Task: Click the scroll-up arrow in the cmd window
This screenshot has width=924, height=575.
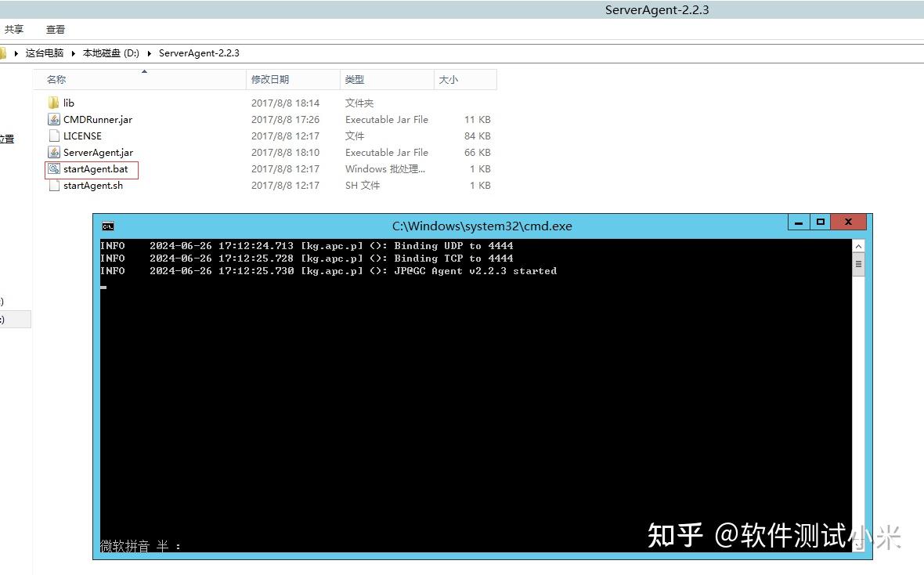Action: pos(858,244)
